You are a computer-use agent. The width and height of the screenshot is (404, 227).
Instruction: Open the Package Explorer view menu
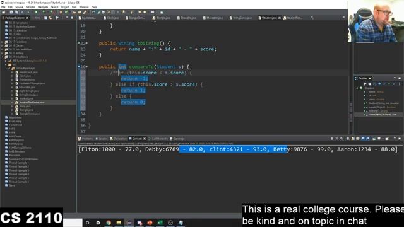[x=62, y=18]
